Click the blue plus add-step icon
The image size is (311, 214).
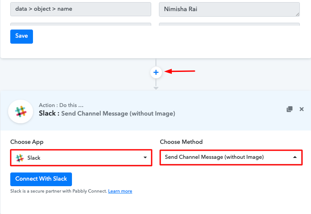[156, 72]
